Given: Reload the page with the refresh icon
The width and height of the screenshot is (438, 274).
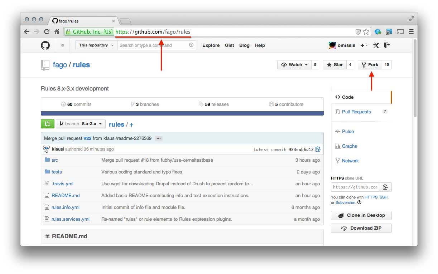Looking at the screenshot, I should coord(47,32).
